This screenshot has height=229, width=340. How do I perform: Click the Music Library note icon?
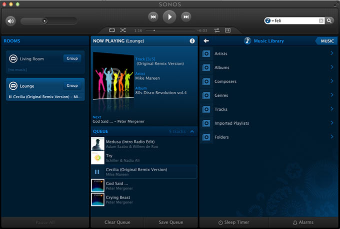(x=247, y=41)
